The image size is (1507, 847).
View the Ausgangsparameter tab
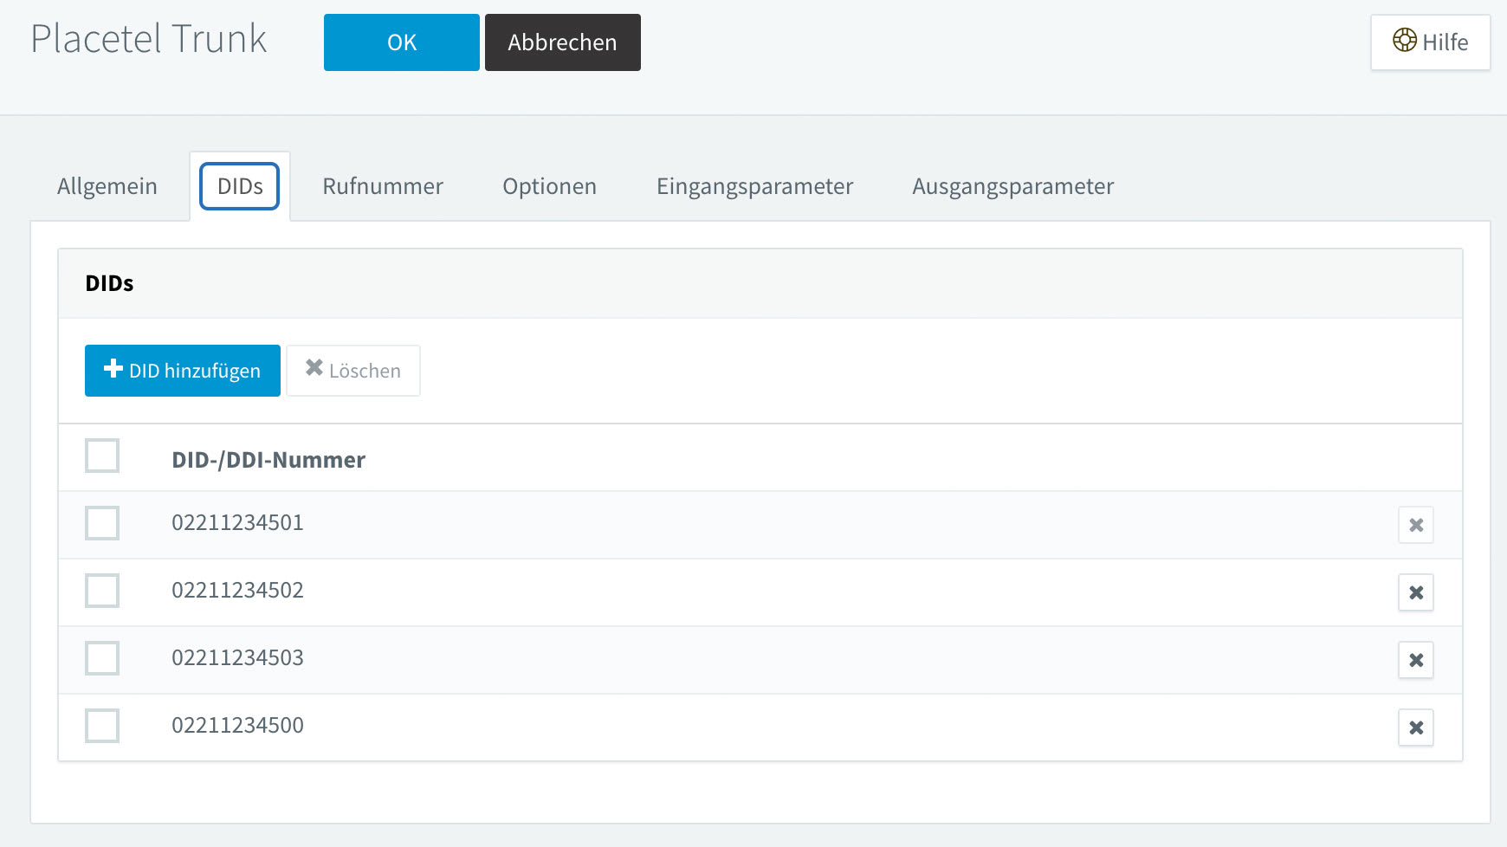click(x=1012, y=186)
